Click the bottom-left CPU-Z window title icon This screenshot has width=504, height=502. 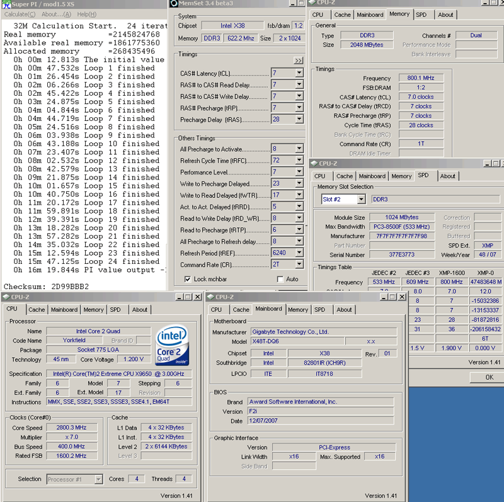click(6, 297)
